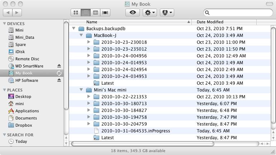Expand 2010-10-30-180713 folder

pyautogui.click(x=89, y=103)
